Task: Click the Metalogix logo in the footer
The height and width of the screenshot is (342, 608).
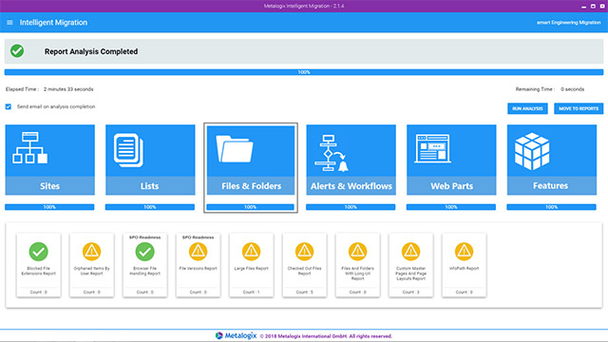Action: pyautogui.click(x=236, y=335)
